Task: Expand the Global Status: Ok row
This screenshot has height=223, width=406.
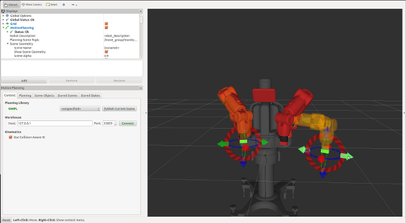Action: tap(3, 20)
